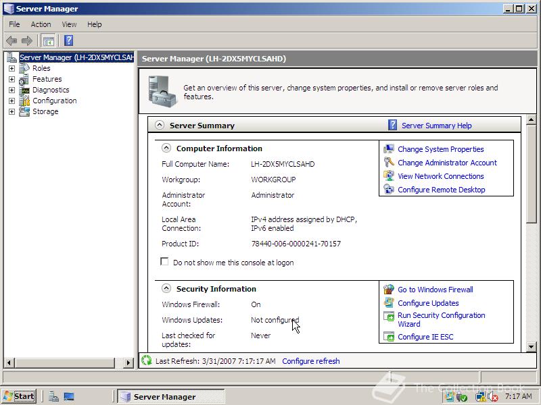Select the Features icon in tree

point(24,79)
